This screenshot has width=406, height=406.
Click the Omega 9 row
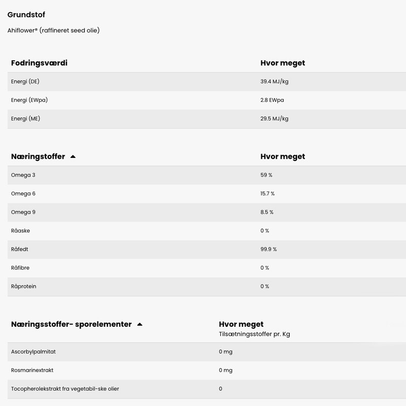click(207, 212)
